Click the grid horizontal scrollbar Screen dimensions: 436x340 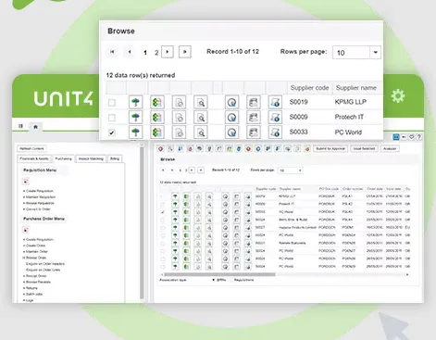coord(219,274)
